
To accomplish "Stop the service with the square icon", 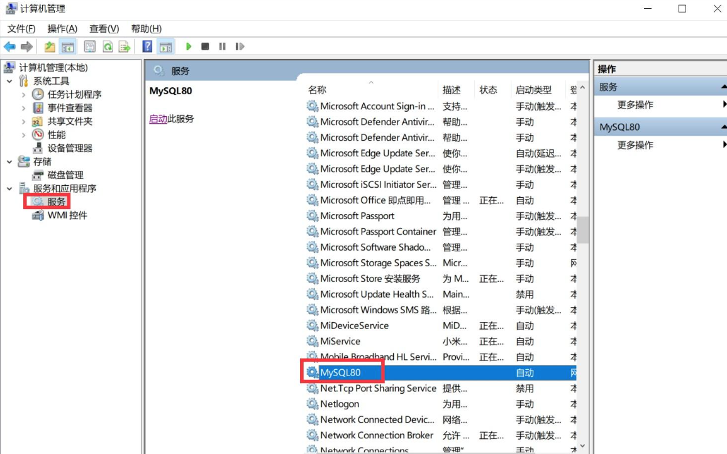I will [x=205, y=46].
